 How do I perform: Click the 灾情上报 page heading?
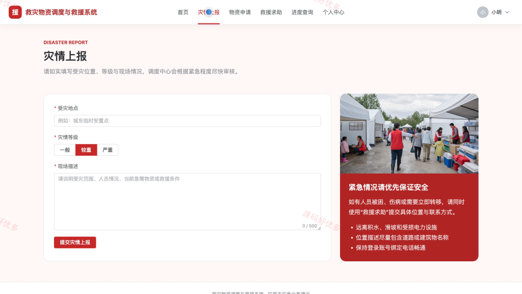pyautogui.click(x=65, y=56)
